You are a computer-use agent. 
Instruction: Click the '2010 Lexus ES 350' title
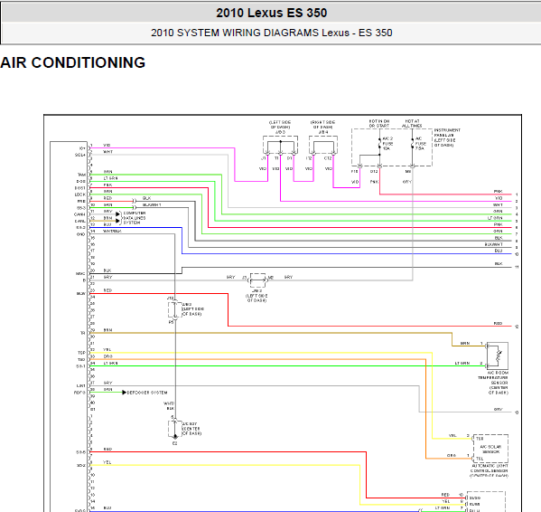click(272, 13)
